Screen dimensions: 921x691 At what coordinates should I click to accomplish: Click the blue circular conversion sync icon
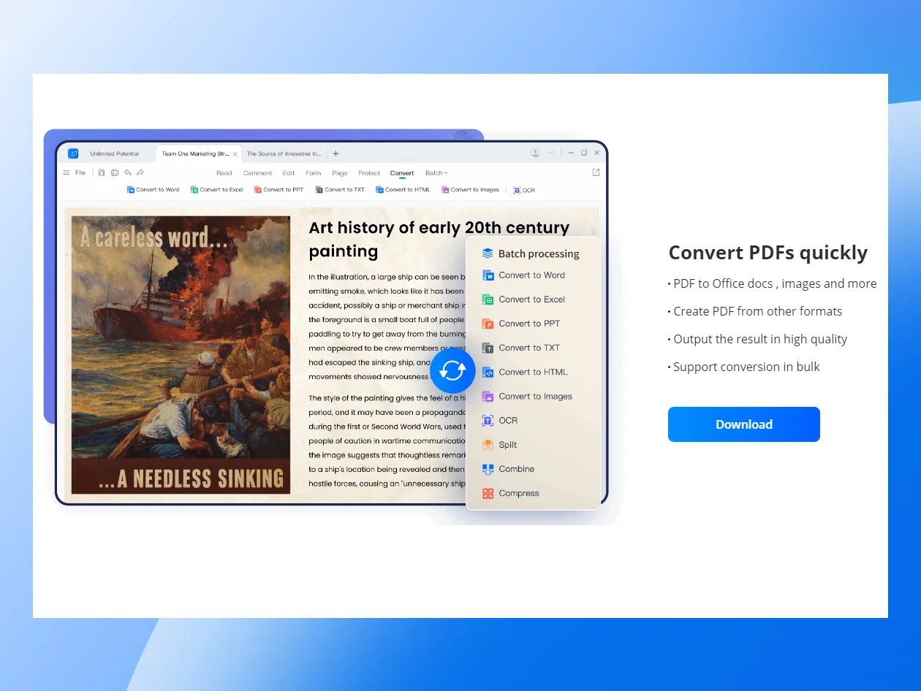(452, 370)
